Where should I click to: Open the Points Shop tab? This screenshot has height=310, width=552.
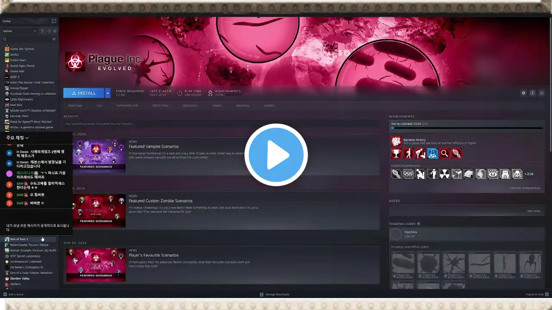tap(160, 105)
